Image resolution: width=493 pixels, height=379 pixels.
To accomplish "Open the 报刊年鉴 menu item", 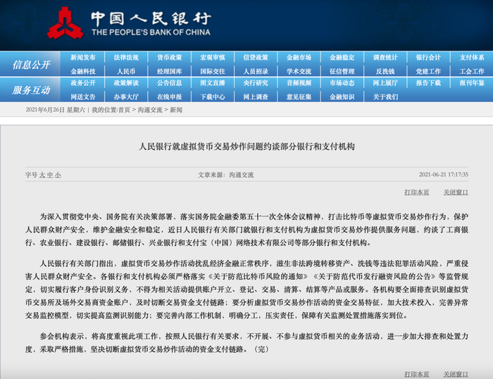I will tap(472, 82).
